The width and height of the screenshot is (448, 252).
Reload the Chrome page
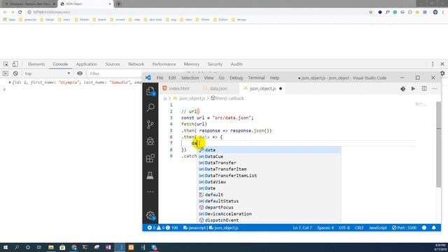20,12
